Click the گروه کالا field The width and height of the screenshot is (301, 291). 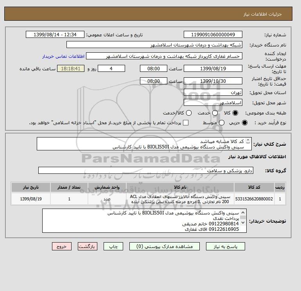pyautogui.click(x=146, y=170)
